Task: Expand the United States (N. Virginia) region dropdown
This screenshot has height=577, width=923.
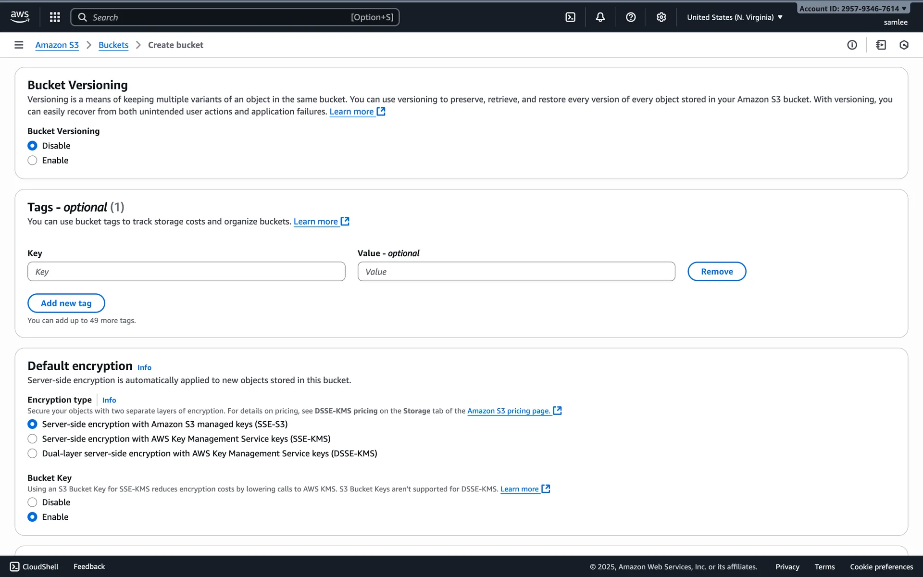Action: point(735,17)
